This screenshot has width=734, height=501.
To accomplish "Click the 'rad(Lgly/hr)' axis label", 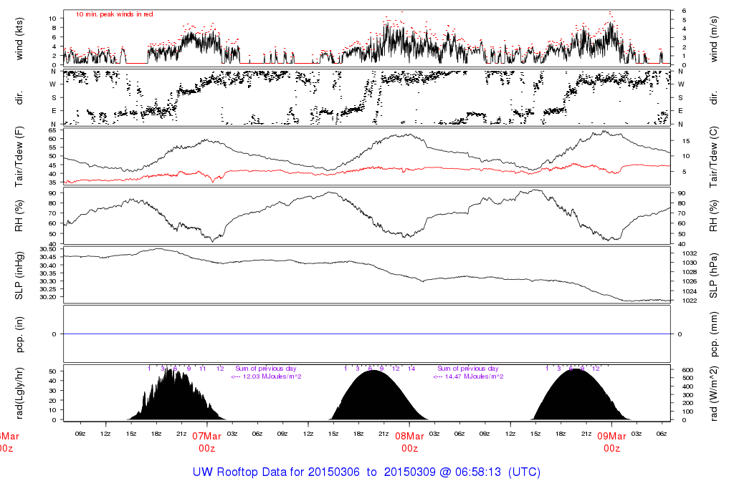I will click(19, 393).
